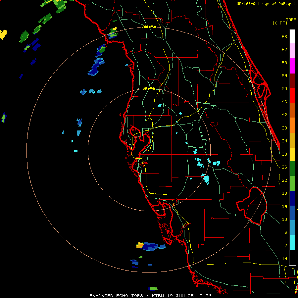298x298 pixels.
Task: Click legend value "54"
Action: 284,75
